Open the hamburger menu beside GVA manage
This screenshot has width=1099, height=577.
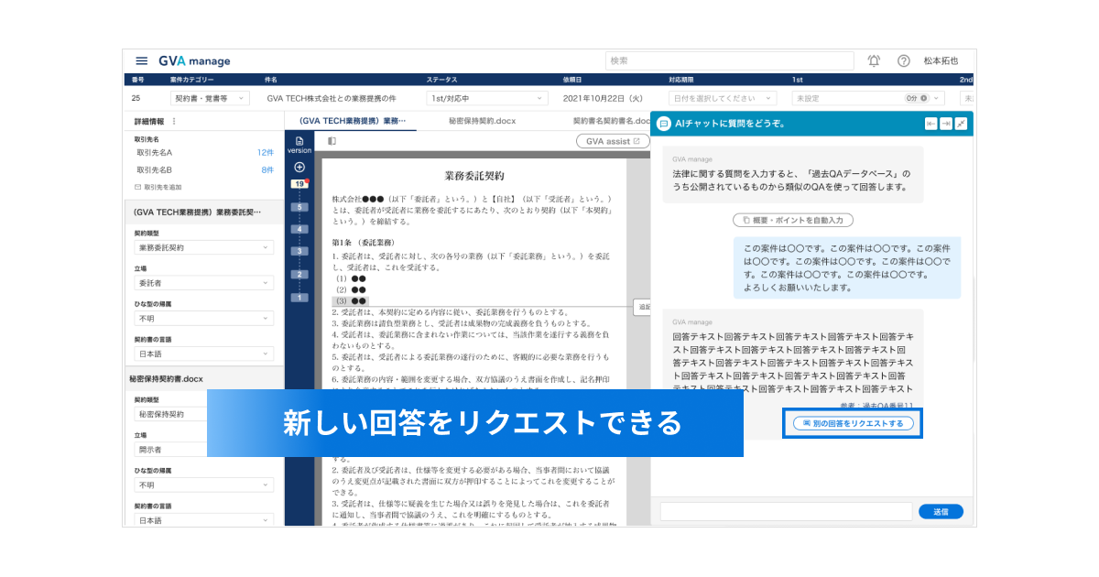pyautogui.click(x=142, y=61)
